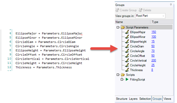Click the Scripts folder icon
This screenshot has height=103, width=177.
tap(123, 75)
